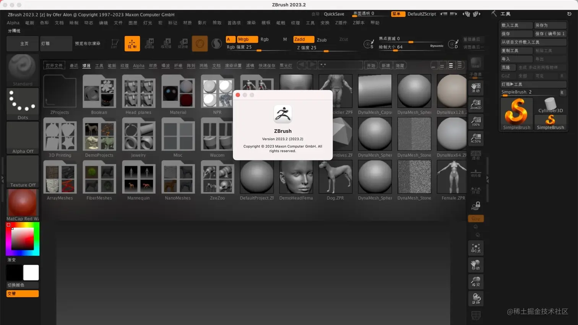
Task: Open the ArrayMeshes folder
Action: click(x=60, y=180)
